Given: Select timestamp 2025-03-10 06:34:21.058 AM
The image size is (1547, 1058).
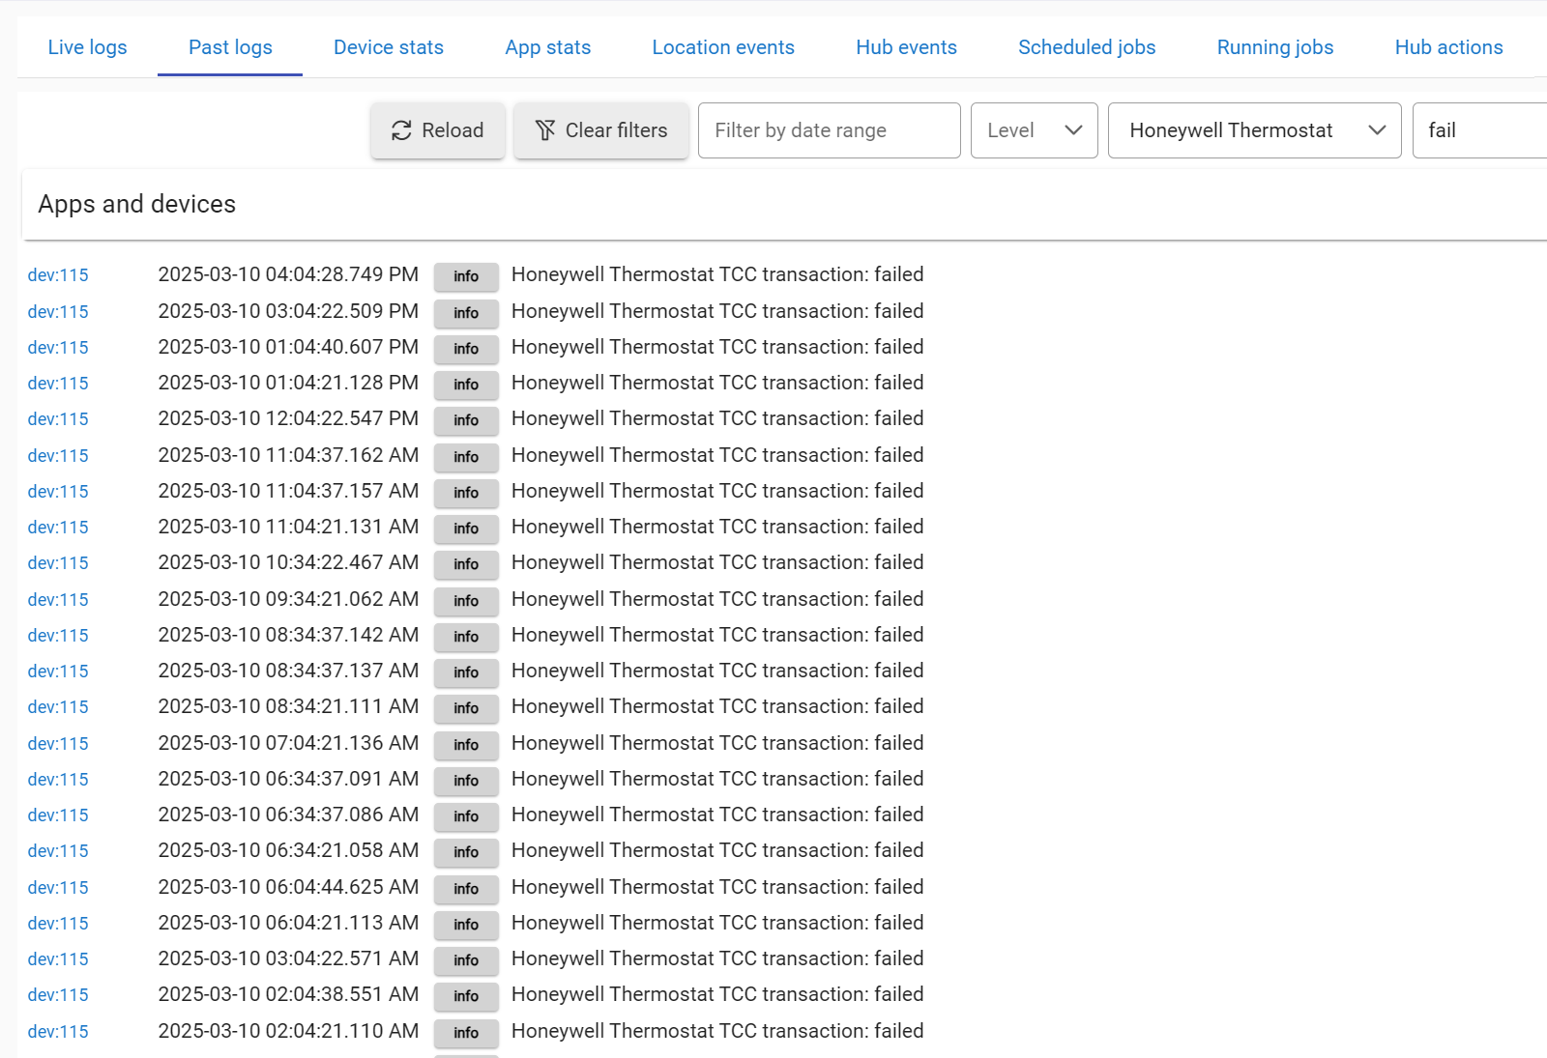Looking at the screenshot, I should coord(288,850).
